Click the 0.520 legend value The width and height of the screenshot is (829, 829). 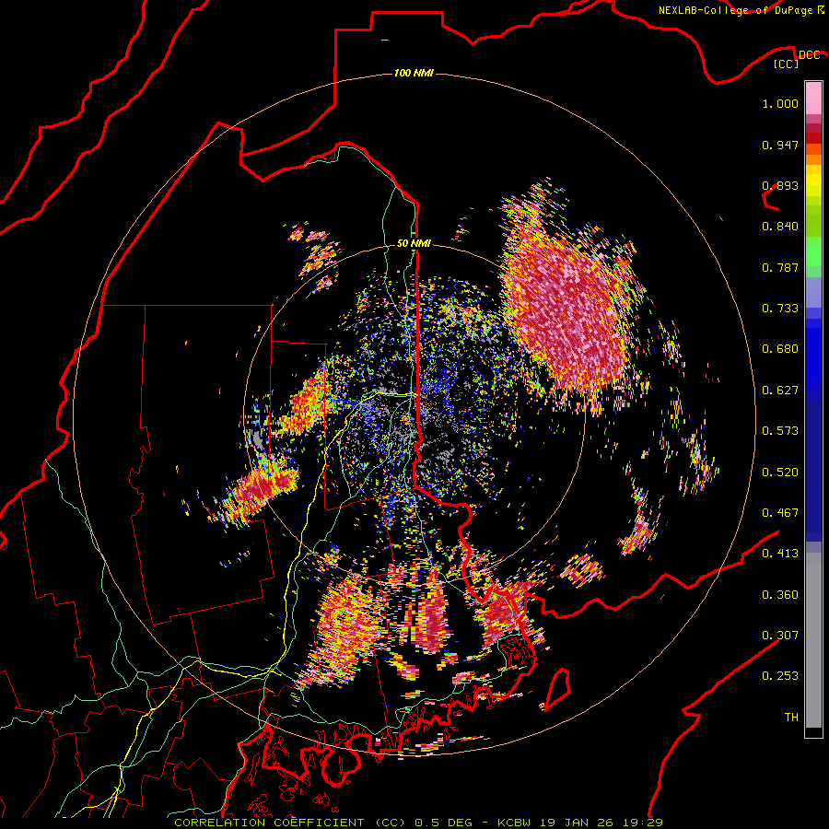780,473
